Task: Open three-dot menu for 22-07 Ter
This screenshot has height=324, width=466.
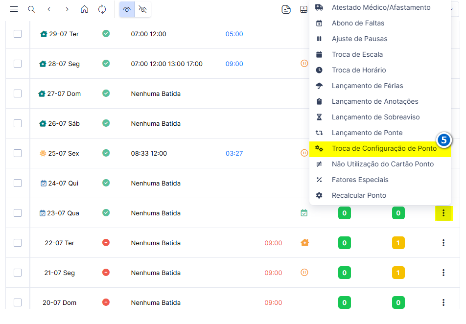Action: tap(443, 243)
